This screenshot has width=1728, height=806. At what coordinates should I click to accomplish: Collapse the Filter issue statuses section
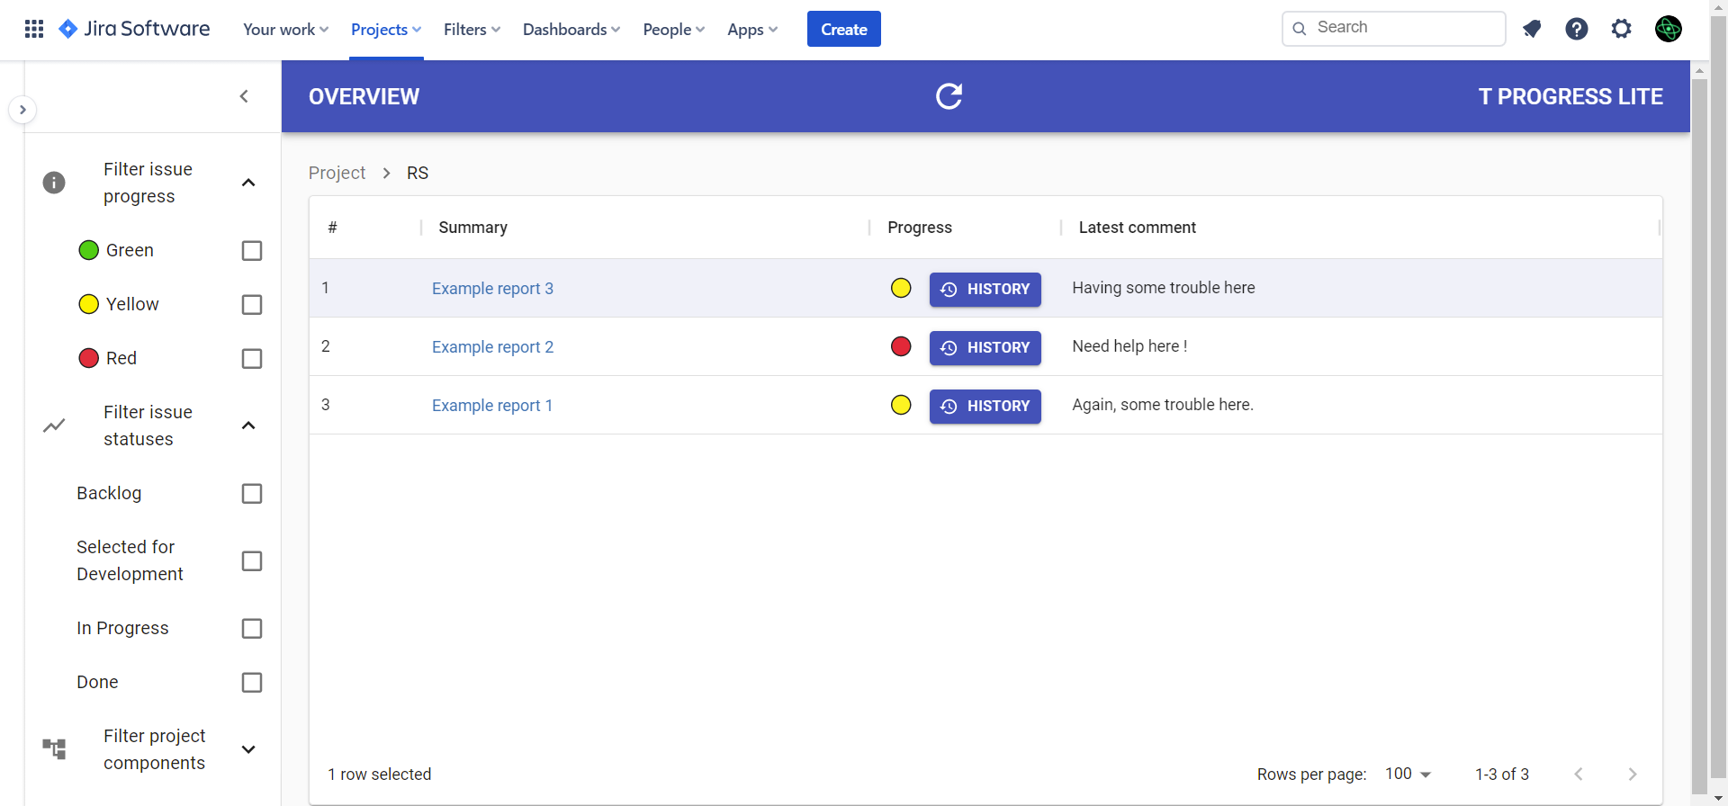click(x=248, y=425)
